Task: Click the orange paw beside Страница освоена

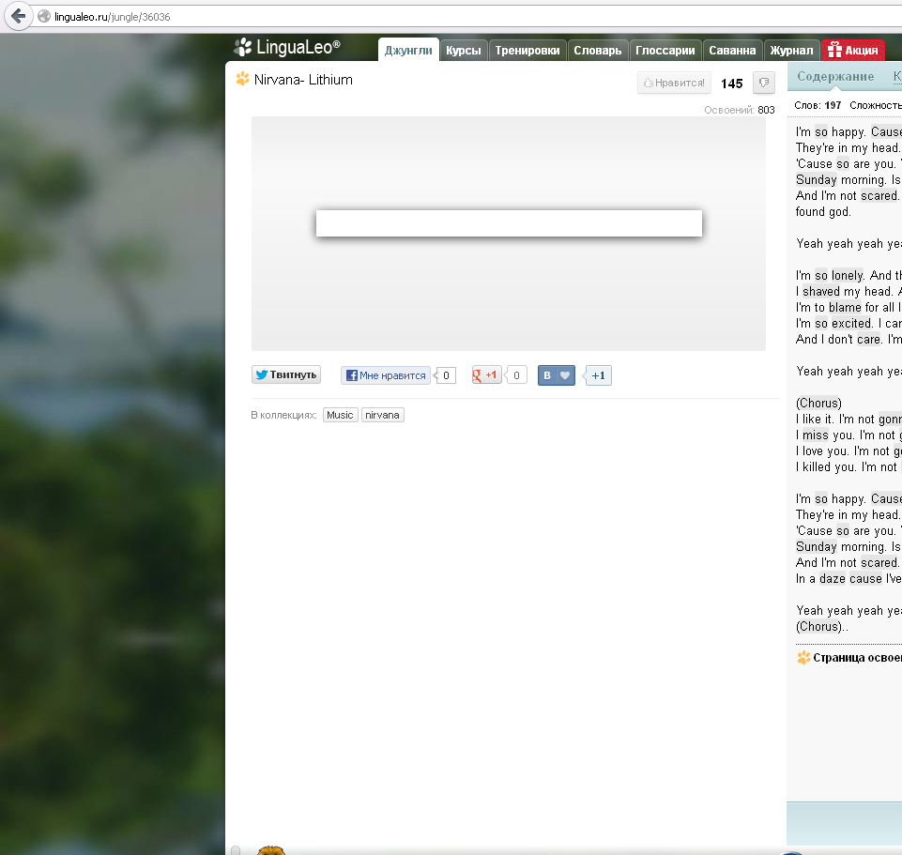Action: (803, 657)
